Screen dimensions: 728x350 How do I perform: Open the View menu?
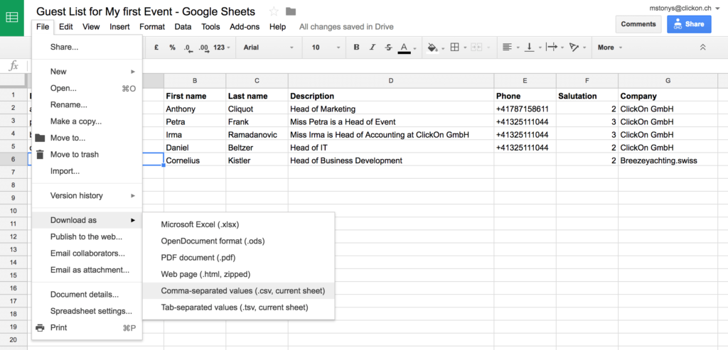91,27
